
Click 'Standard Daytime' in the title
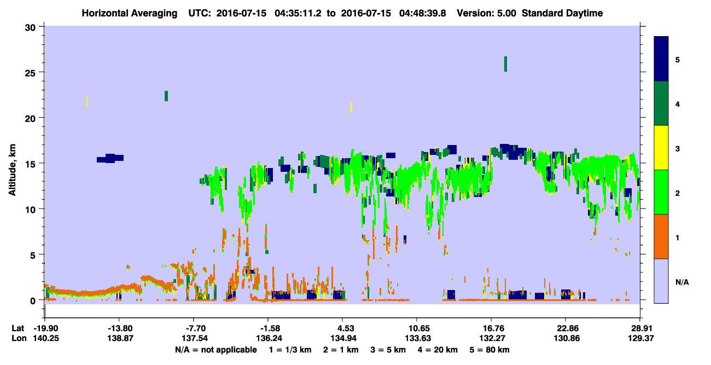[x=562, y=13]
